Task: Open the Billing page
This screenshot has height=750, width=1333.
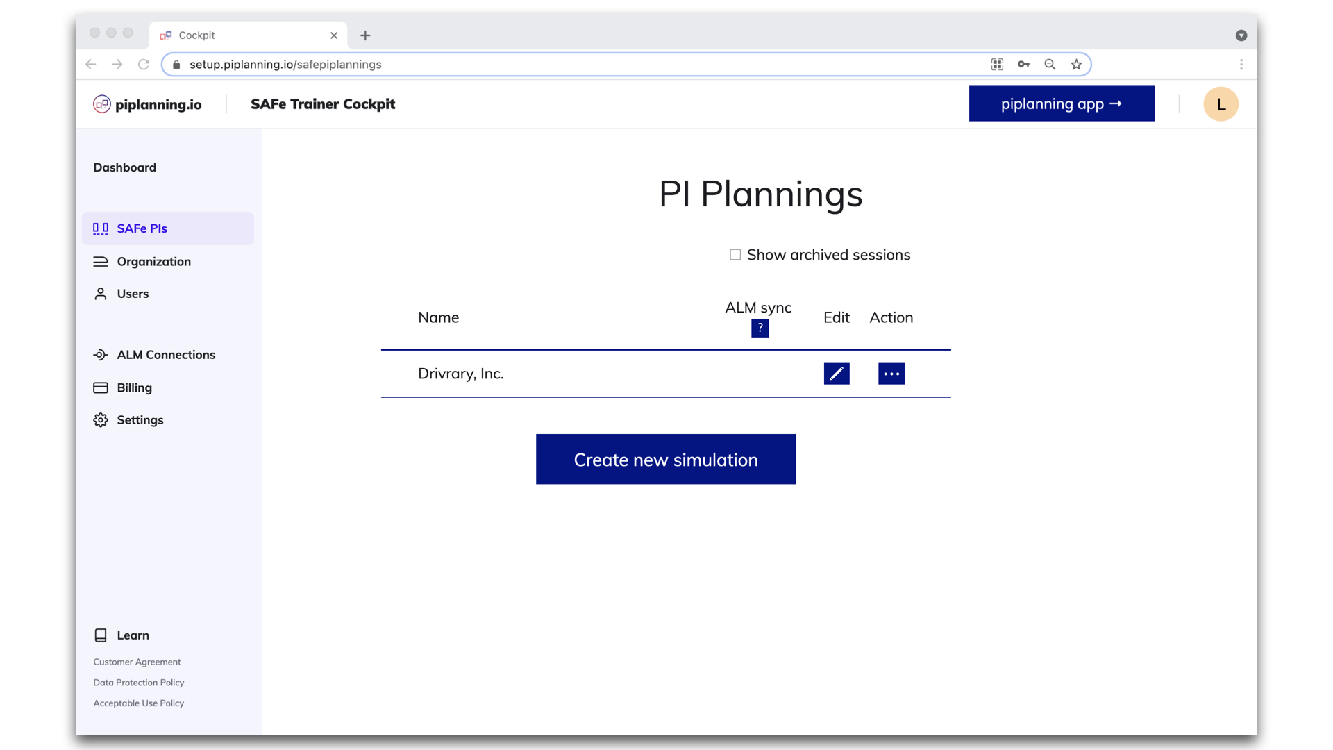Action: point(134,388)
